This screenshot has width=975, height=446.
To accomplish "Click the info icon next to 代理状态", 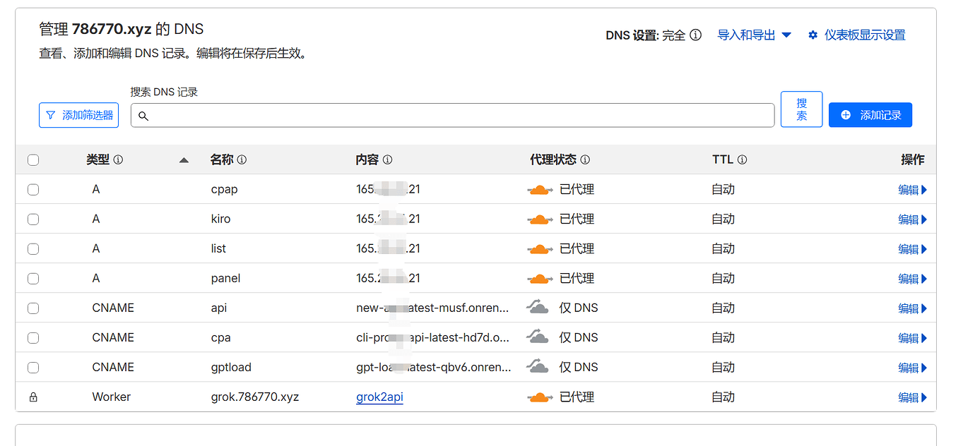I will point(585,160).
